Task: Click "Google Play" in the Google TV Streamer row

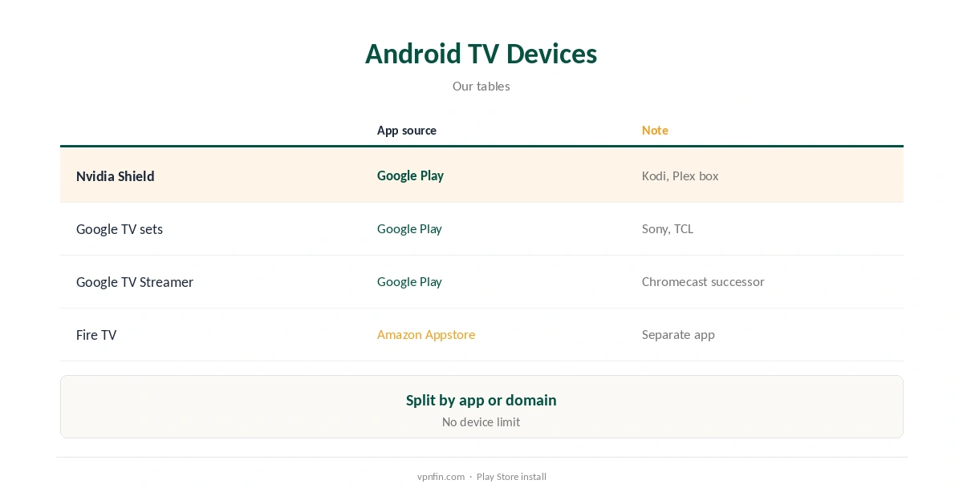Action: [409, 281]
